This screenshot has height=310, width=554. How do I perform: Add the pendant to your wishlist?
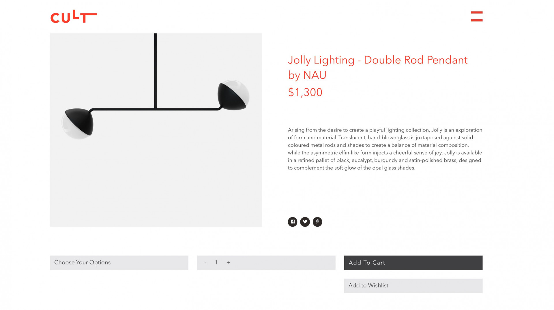click(x=413, y=285)
